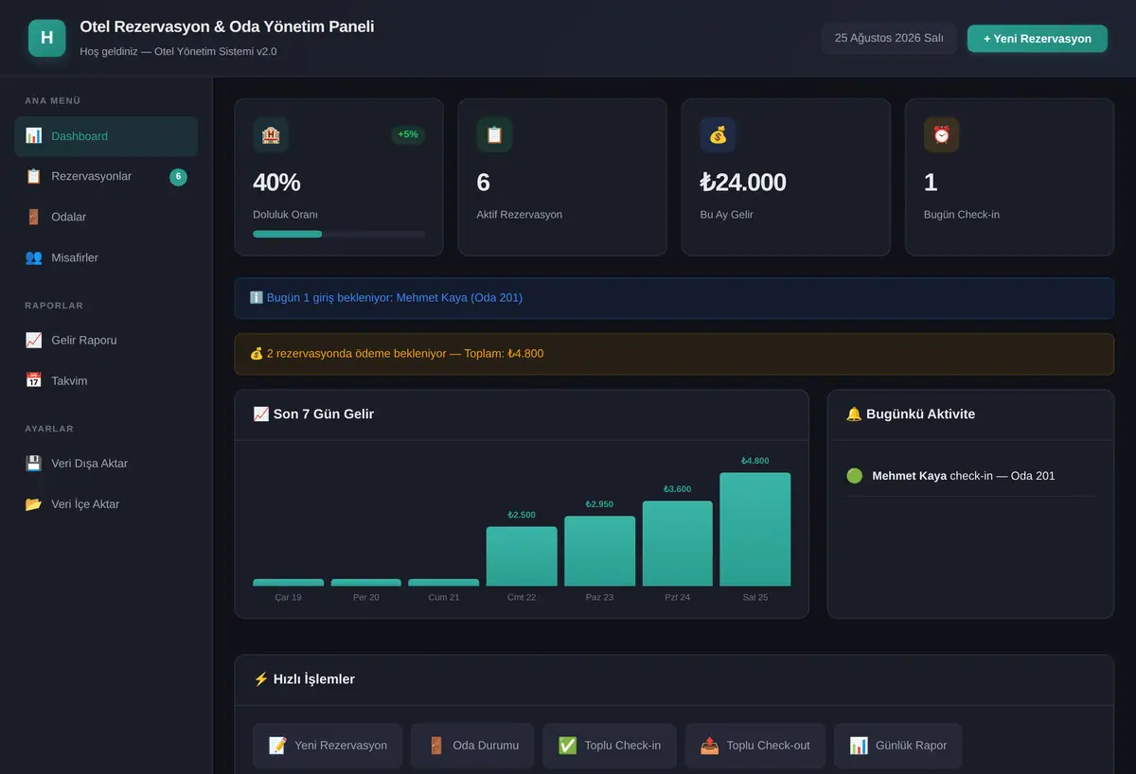Open the Dashboard menu item
The width and height of the screenshot is (1136, 774).
[106, 136]
